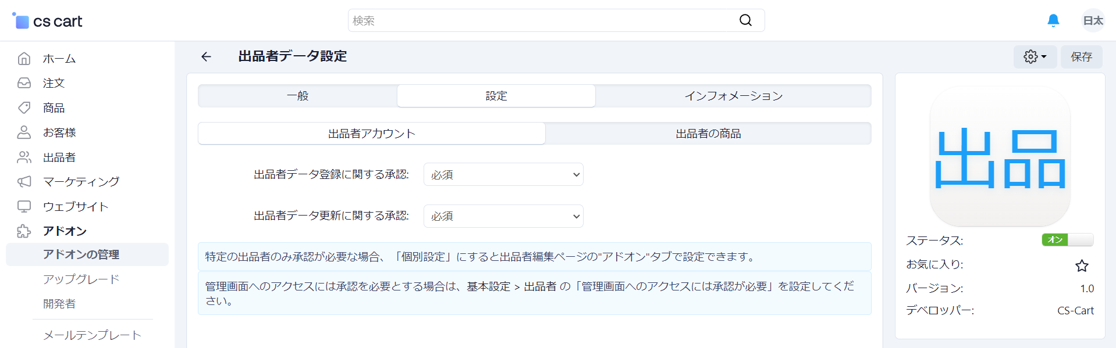Open the 日本 language selector

point(1093,21)
